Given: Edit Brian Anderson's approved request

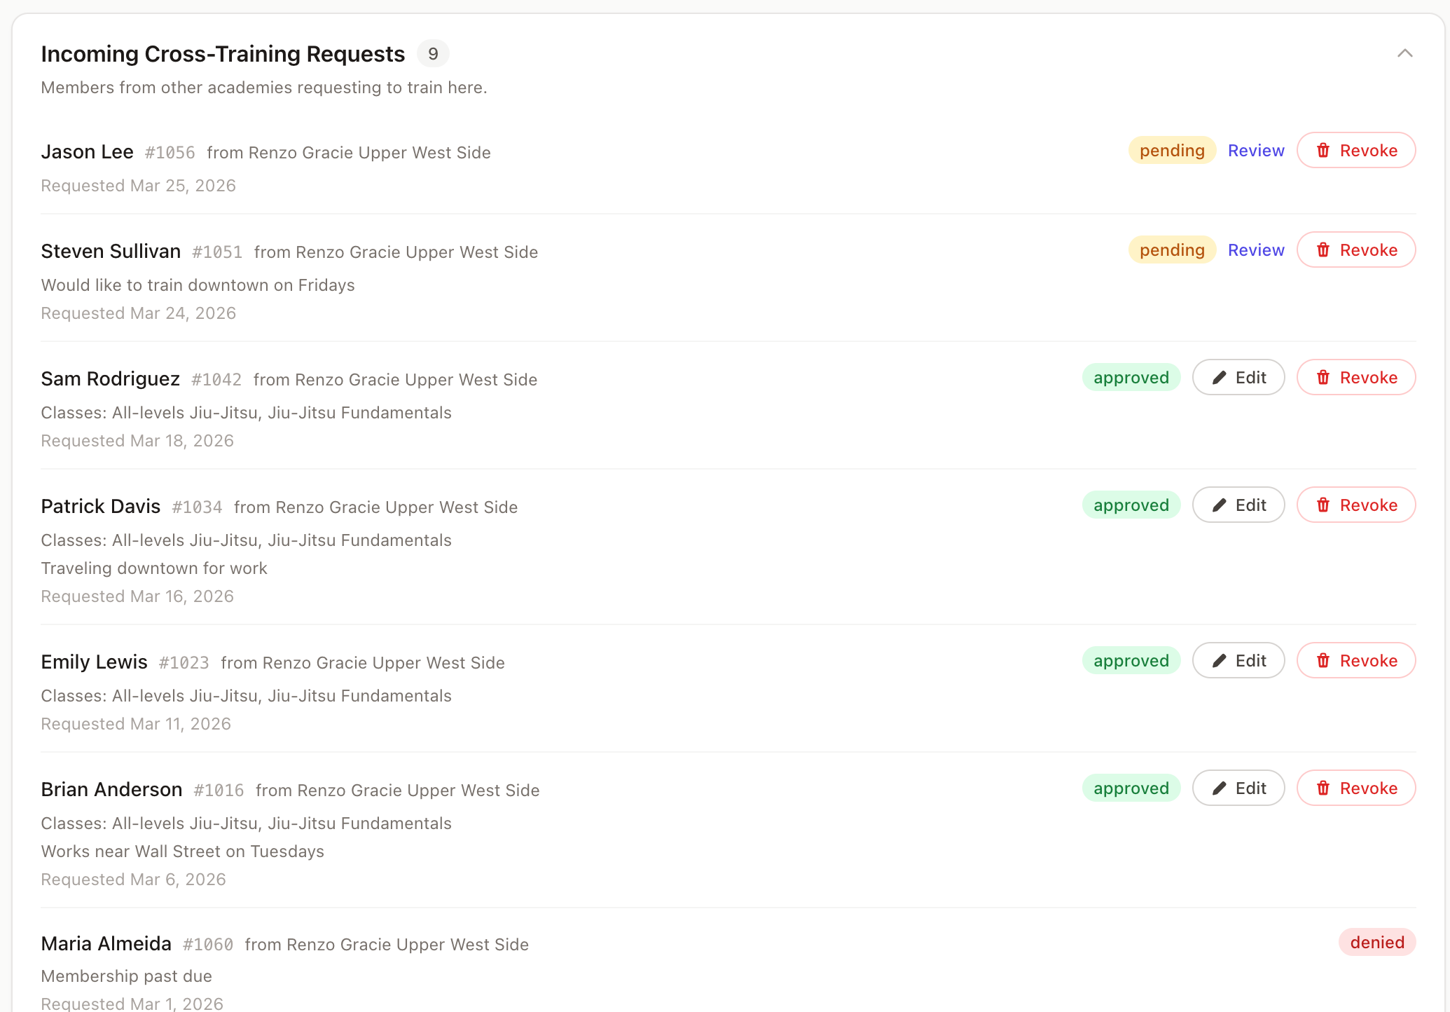Looking at the screenshot, I should pyautogui.click(x=1238, y=788).
